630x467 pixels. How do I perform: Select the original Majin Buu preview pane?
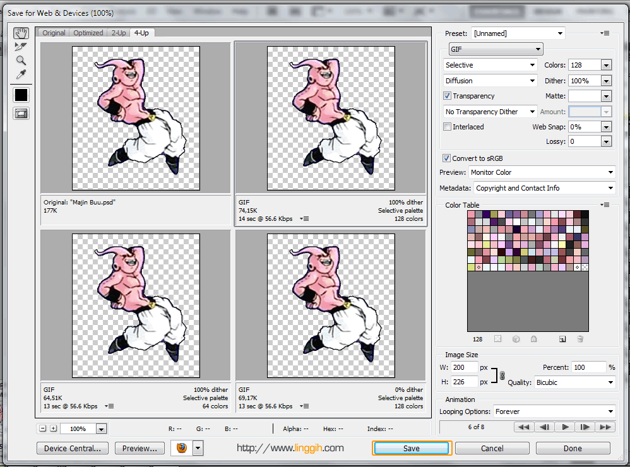(x=136, y=118)
